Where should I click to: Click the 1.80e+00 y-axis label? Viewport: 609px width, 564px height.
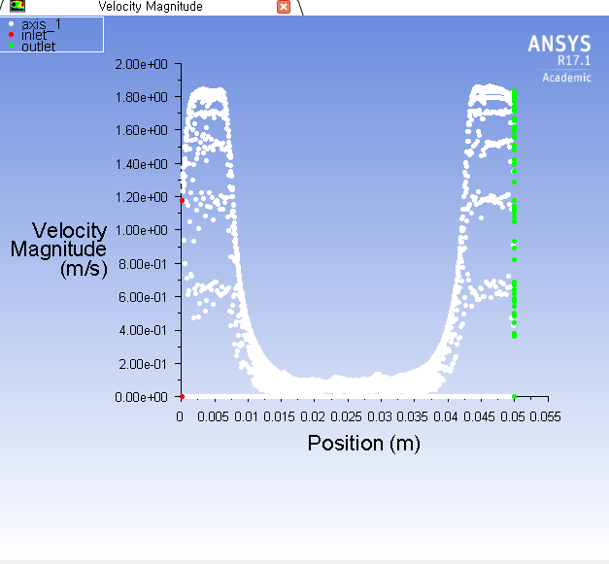(142, 97)
